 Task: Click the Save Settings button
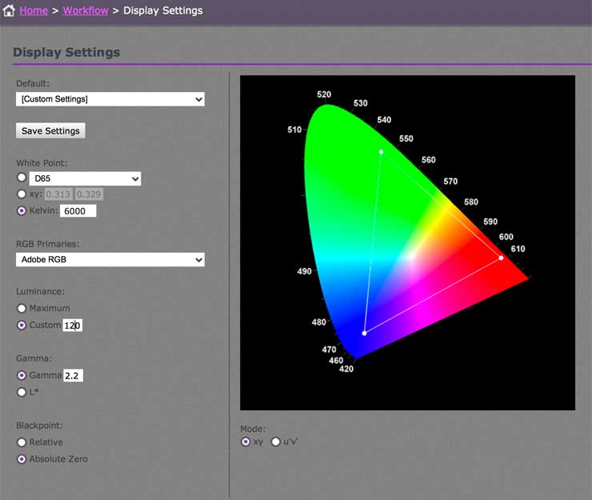click(50, 130)
